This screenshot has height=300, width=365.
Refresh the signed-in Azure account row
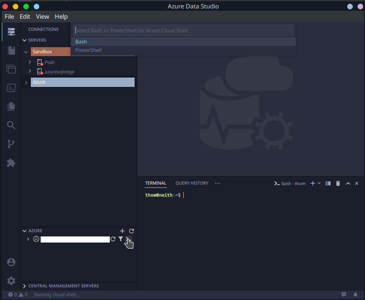coord(113,239)
